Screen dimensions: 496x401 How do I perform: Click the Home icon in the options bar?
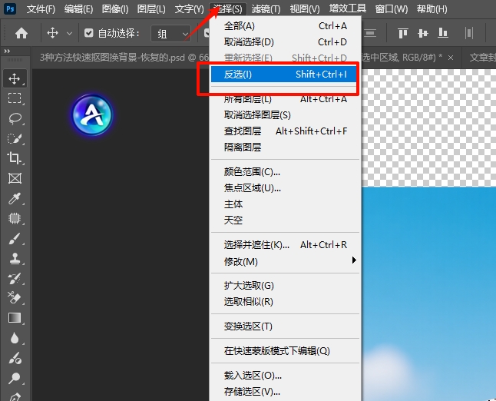pyautogui.click(x=21, y=34)
